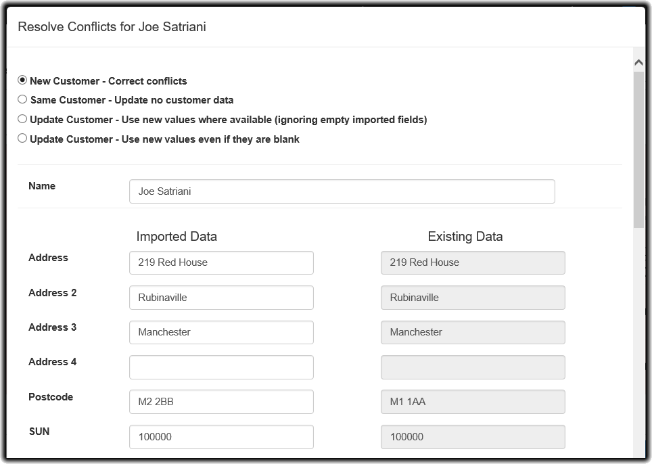Select Same Customer - Update no customer data

click(22, 99)
